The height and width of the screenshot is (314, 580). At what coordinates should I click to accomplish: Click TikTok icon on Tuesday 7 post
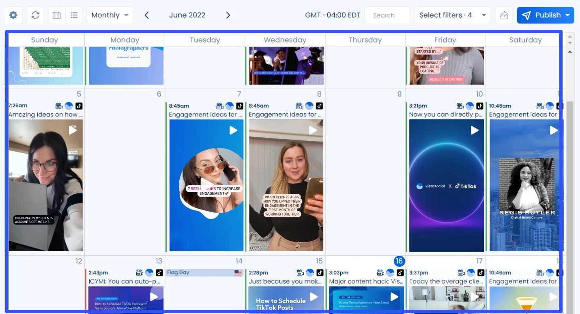point(240,106)
